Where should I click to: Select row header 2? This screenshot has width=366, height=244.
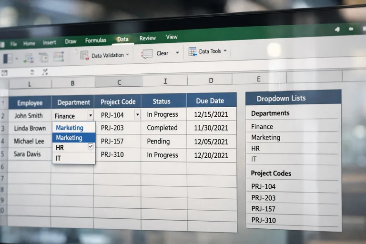click(x=3, y=116)
